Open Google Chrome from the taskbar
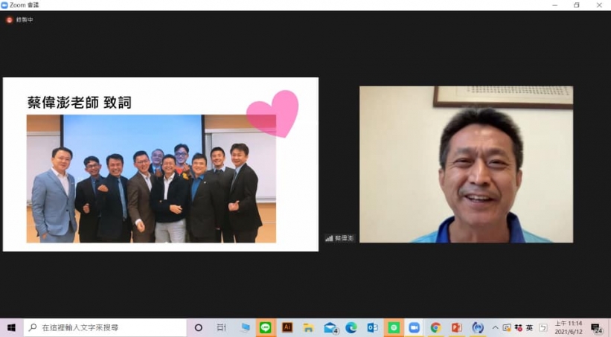611x337 pixels. pyautogui.click(x=435, y=327)
